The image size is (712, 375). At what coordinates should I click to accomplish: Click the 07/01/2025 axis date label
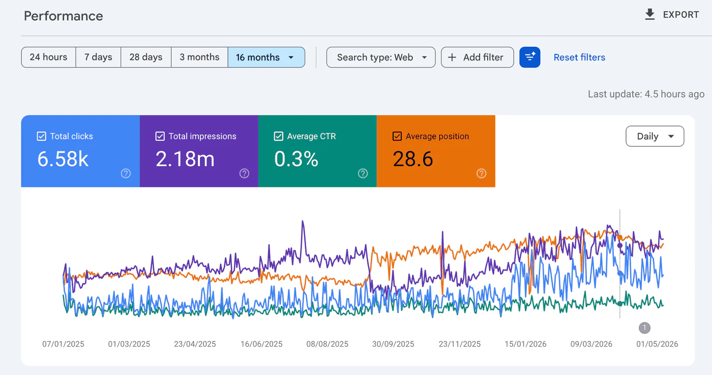point(63,344)
